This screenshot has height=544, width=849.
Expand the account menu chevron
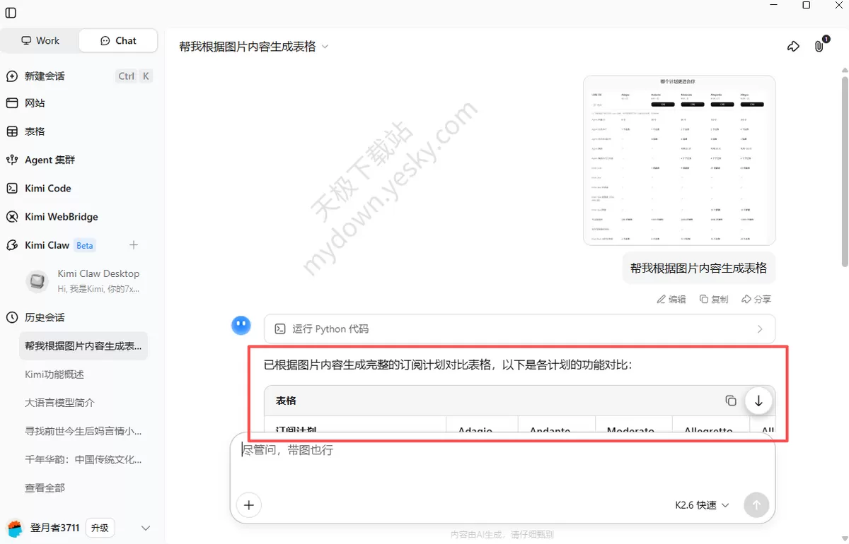146,528
